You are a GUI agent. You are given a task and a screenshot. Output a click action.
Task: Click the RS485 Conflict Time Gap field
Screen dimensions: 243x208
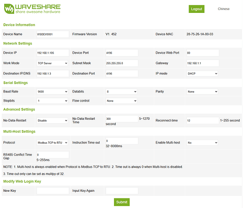(x=53, y=155)
